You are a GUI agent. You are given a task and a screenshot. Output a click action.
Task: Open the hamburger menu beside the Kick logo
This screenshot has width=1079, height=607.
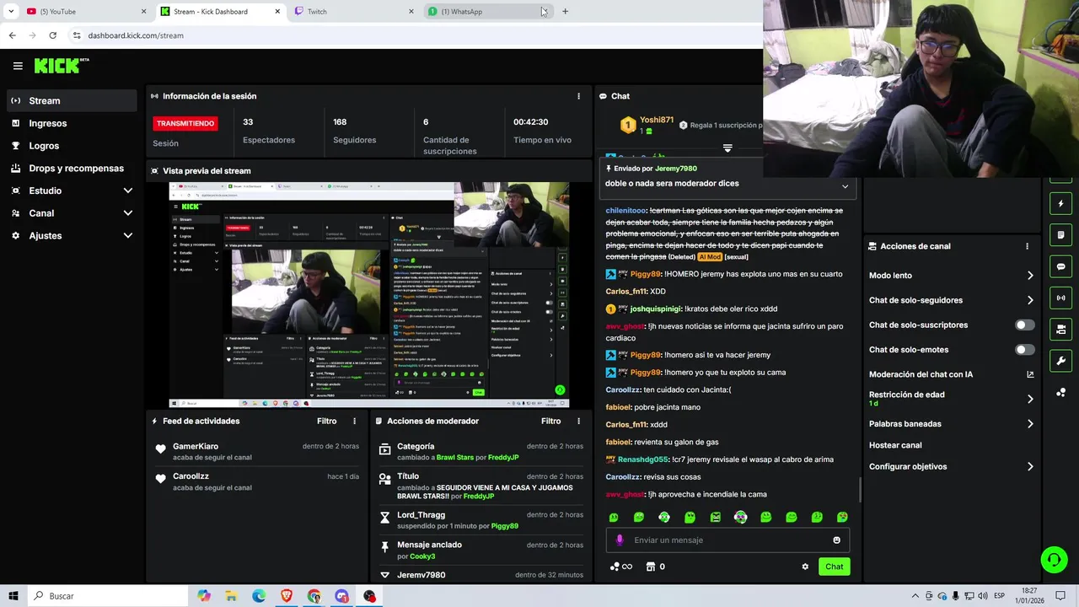coord(18,66)
